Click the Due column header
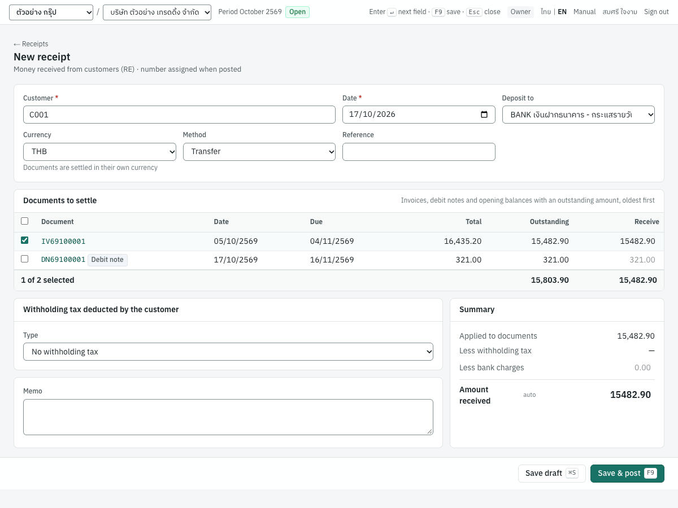Viewport: 678px width, 508px height. click(x=316, y=222)
